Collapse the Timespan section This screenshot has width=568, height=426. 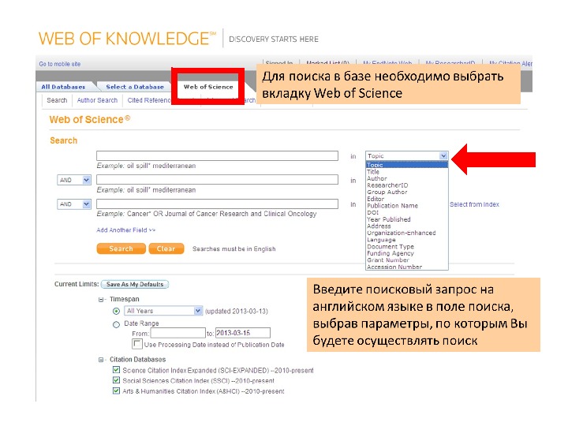click(101, 300)
